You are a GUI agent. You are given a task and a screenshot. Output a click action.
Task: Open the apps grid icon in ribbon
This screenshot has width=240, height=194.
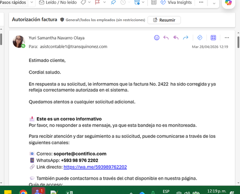coord(154,2)
